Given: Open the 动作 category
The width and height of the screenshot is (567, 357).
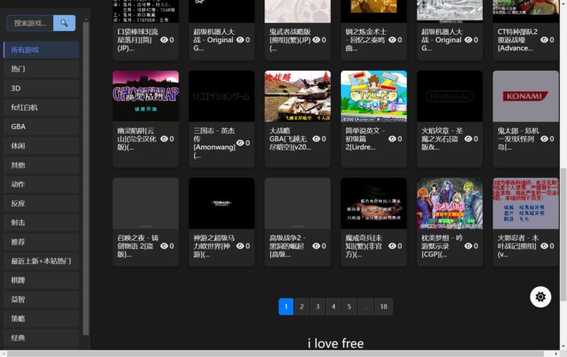Looking at the screenshot, I should point(41,184).
